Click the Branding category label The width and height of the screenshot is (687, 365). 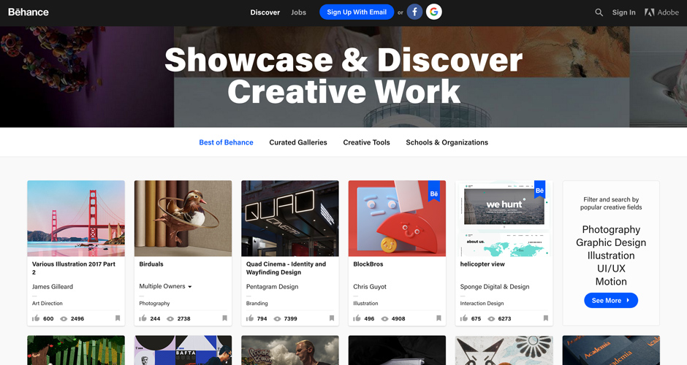257,303
